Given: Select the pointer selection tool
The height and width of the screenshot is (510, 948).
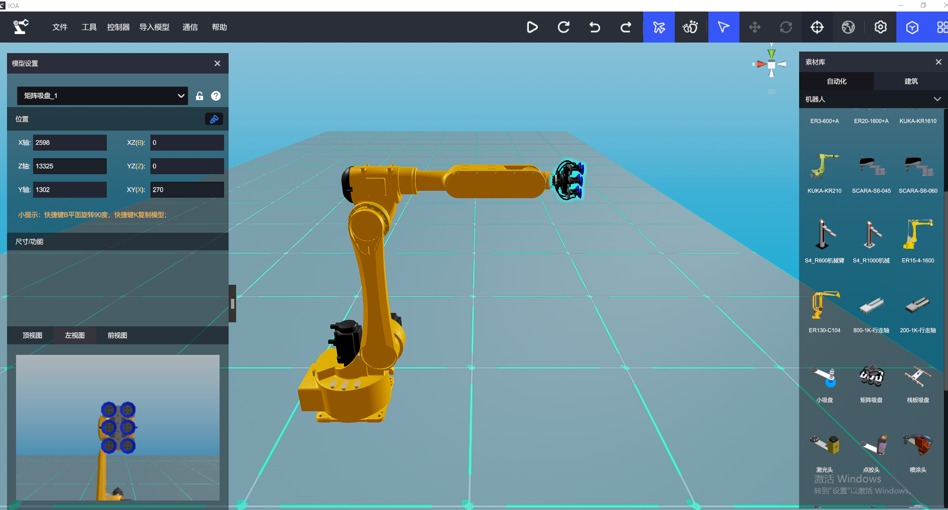Looking at the screenshot, I should click(723, 27).
